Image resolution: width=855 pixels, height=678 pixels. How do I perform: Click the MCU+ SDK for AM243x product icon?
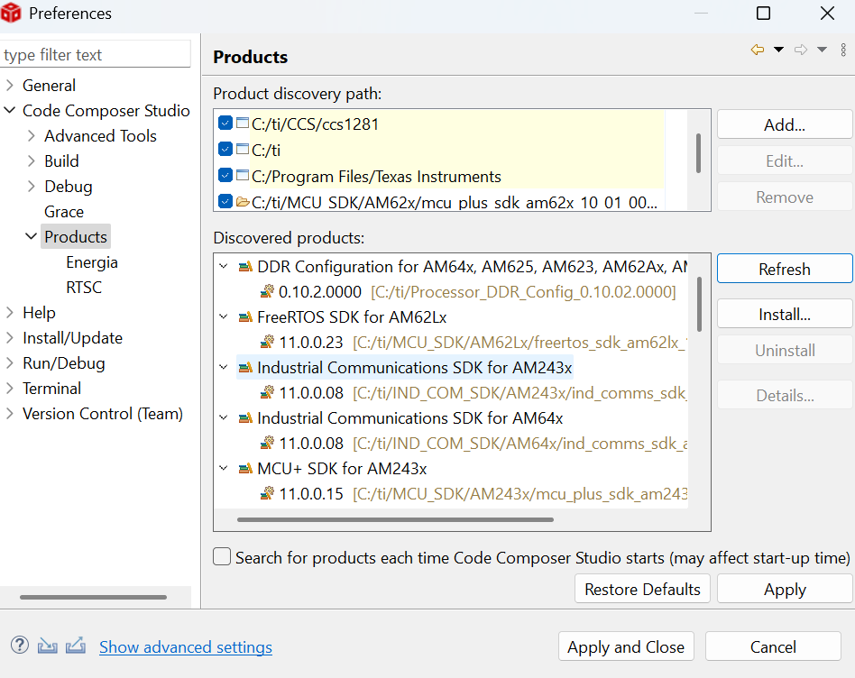click(x=245, y=469)
